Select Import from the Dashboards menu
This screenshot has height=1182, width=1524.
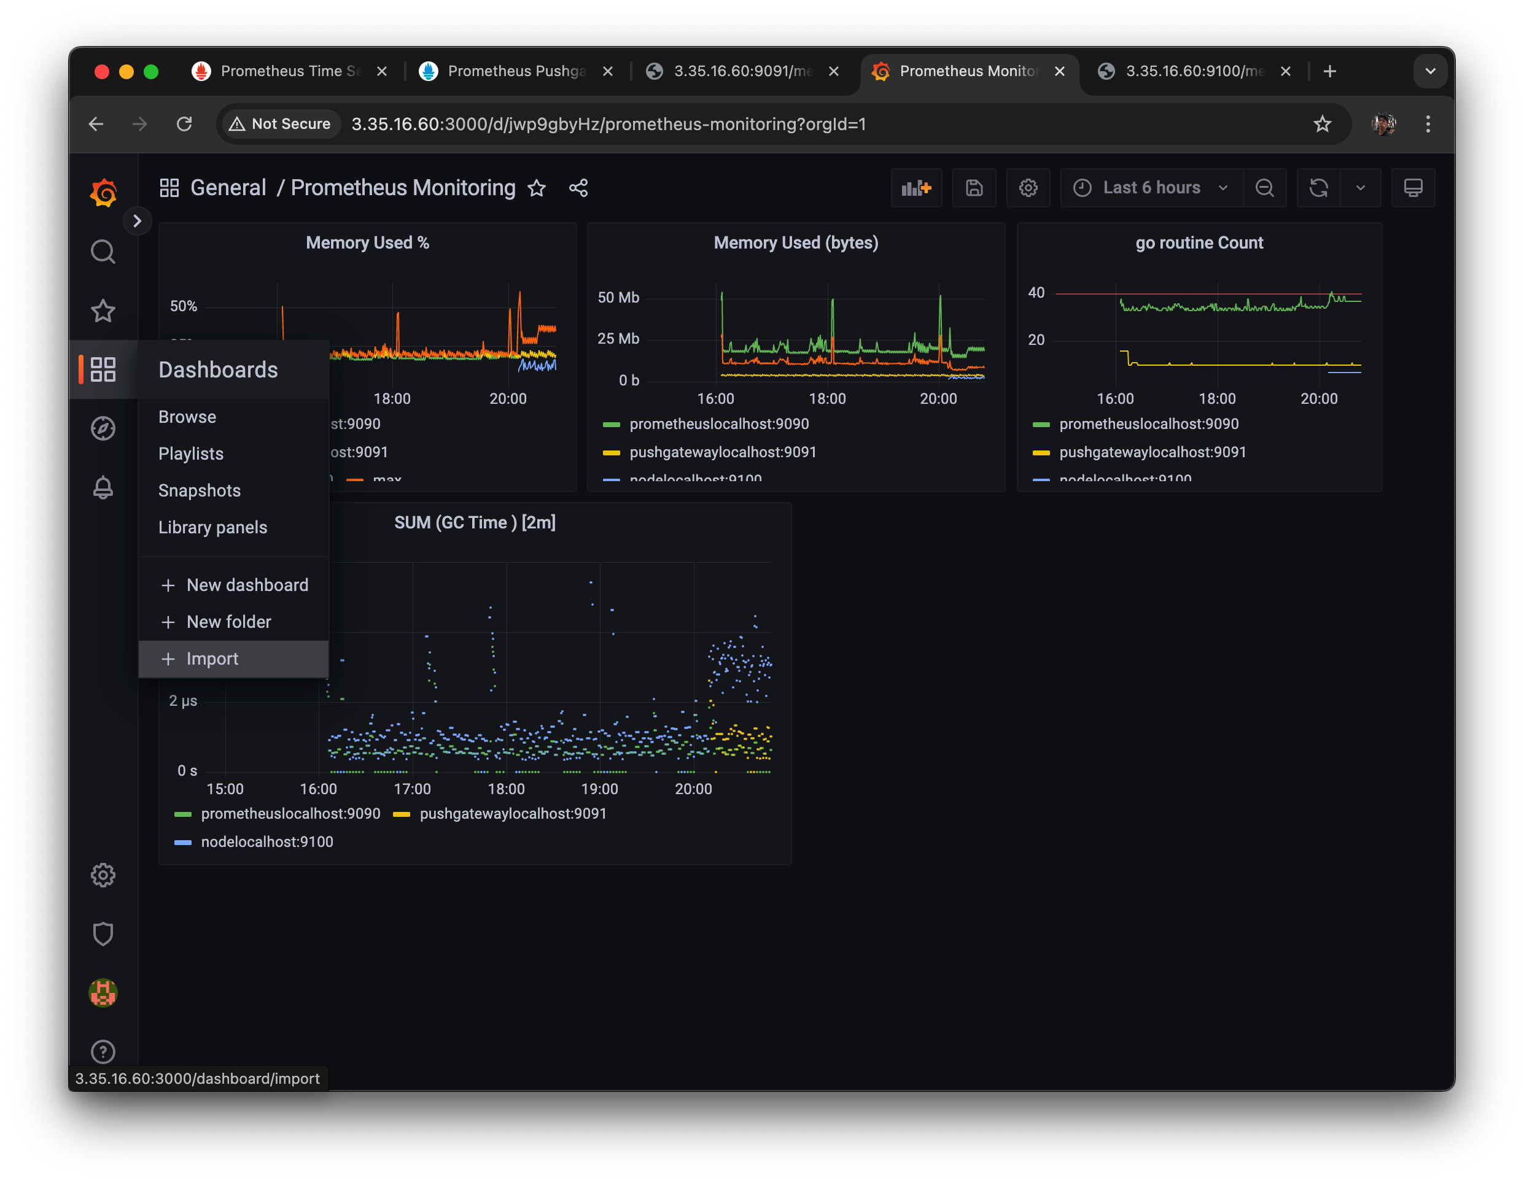coord(212,659)
